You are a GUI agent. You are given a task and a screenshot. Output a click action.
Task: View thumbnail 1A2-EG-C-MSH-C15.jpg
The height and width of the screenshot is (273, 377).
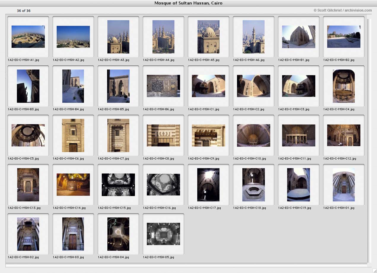point(118,185)
